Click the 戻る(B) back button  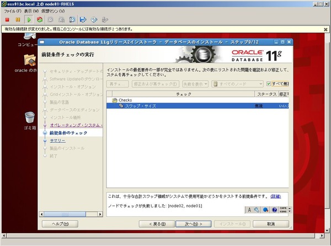click(x=157, y=224)
